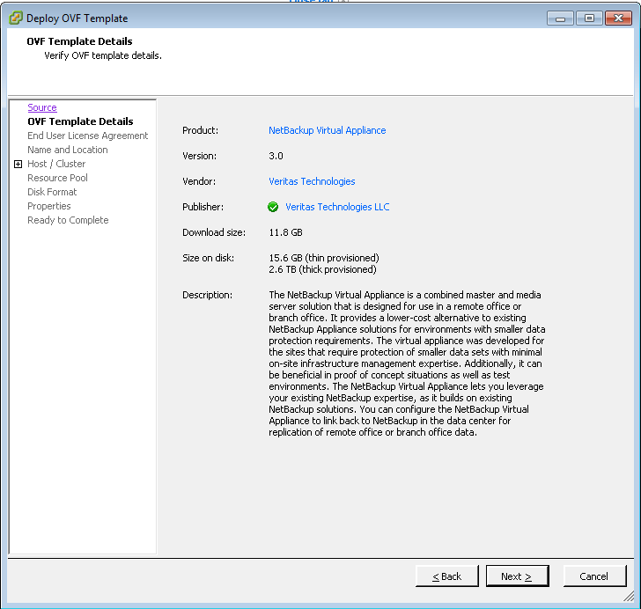This screenshot has width=641, height=609.
Task: Close the Deploy OVF Template window
Action: 618,18
